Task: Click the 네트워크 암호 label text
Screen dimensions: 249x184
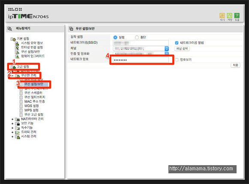Action: point(79,59)
